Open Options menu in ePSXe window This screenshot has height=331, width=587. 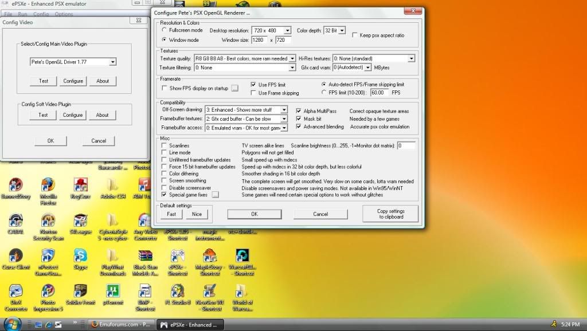coord(64,14)
